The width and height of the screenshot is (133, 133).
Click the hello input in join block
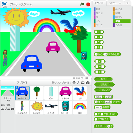pyautogui.click(x=98, y=97)
